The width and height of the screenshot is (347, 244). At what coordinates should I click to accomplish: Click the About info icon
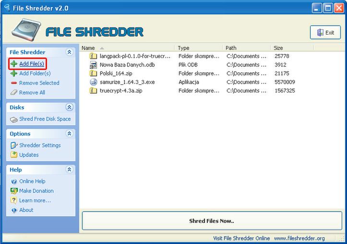14,210
